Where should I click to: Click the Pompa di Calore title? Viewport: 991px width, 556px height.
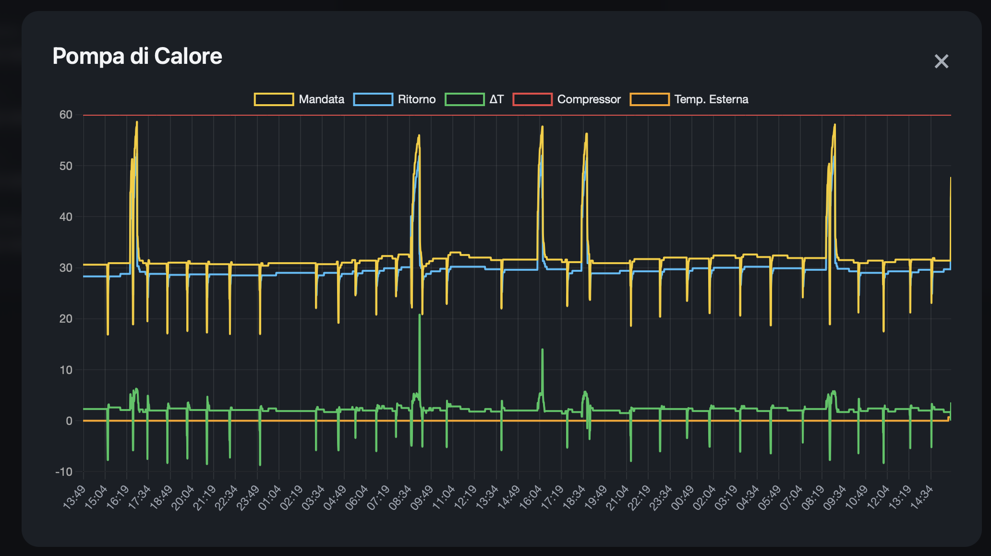click(137, 56)
